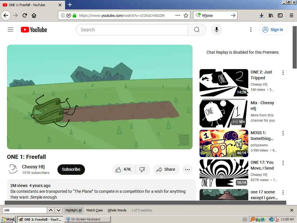
Task: Like the video with 47K thumbs up
Action: pos(123,169)
